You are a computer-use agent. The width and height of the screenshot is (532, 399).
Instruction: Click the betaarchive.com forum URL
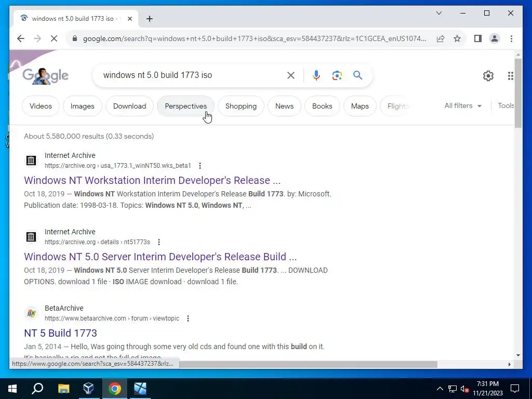point(112,318)
